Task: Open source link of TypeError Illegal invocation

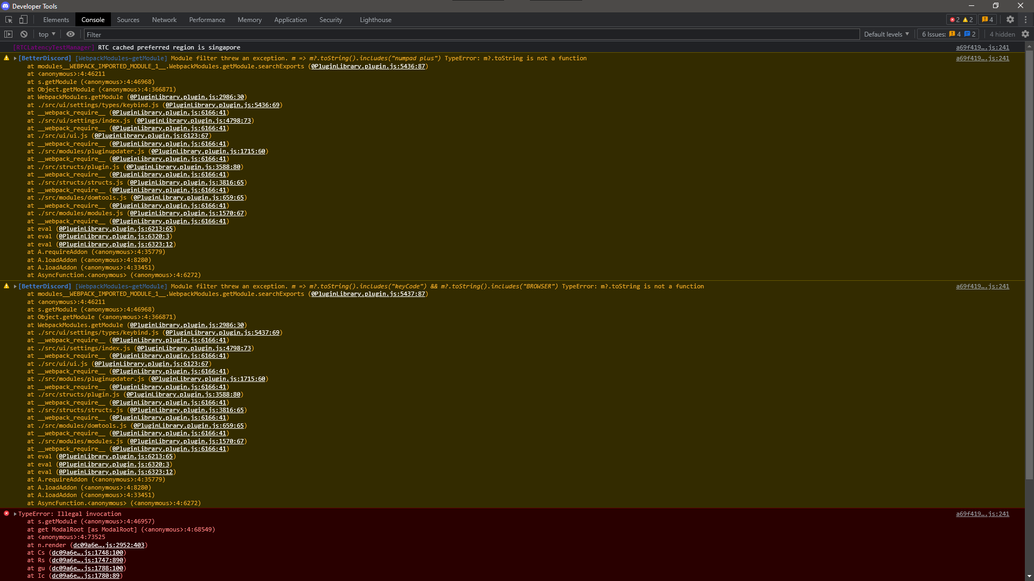Action: [982, 514]
